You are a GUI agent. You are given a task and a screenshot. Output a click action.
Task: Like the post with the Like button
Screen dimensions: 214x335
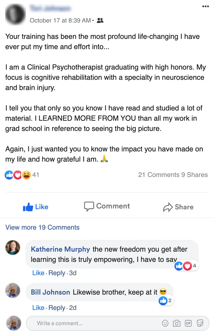(x=35, y=207)
